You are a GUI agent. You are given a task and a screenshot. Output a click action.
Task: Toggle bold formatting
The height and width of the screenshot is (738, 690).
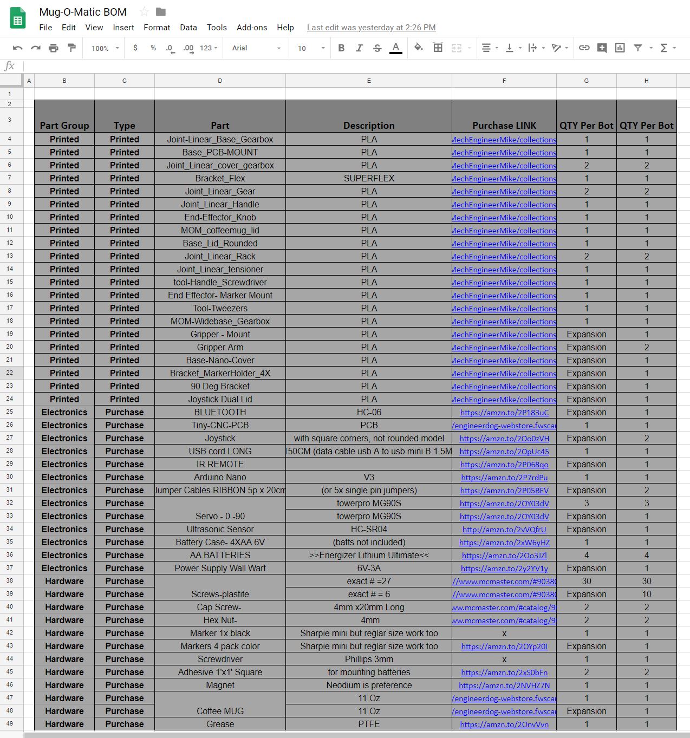click(x=341, y=48)
